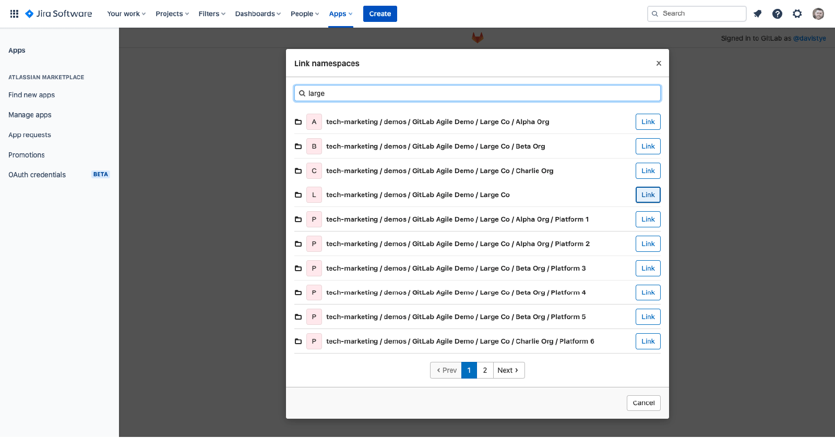Cancel the Link namespaces dialog

tap(643, 403)
